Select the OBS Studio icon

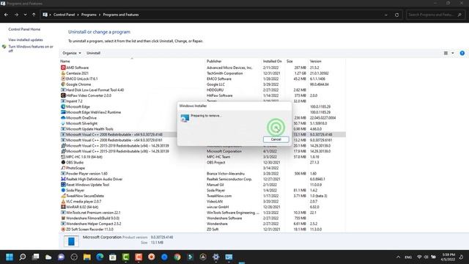pyautogui.click(x=63, y=163)
